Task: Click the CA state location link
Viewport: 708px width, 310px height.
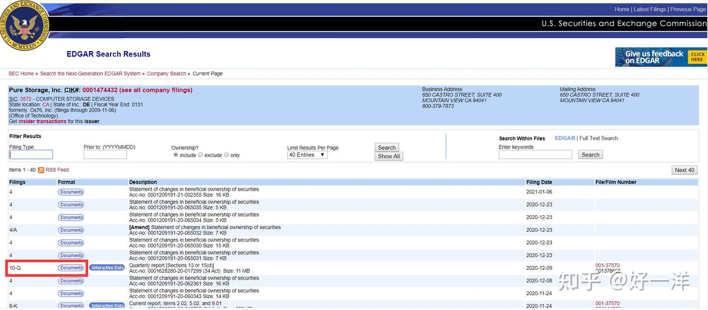Action: (x=46, y=105)
